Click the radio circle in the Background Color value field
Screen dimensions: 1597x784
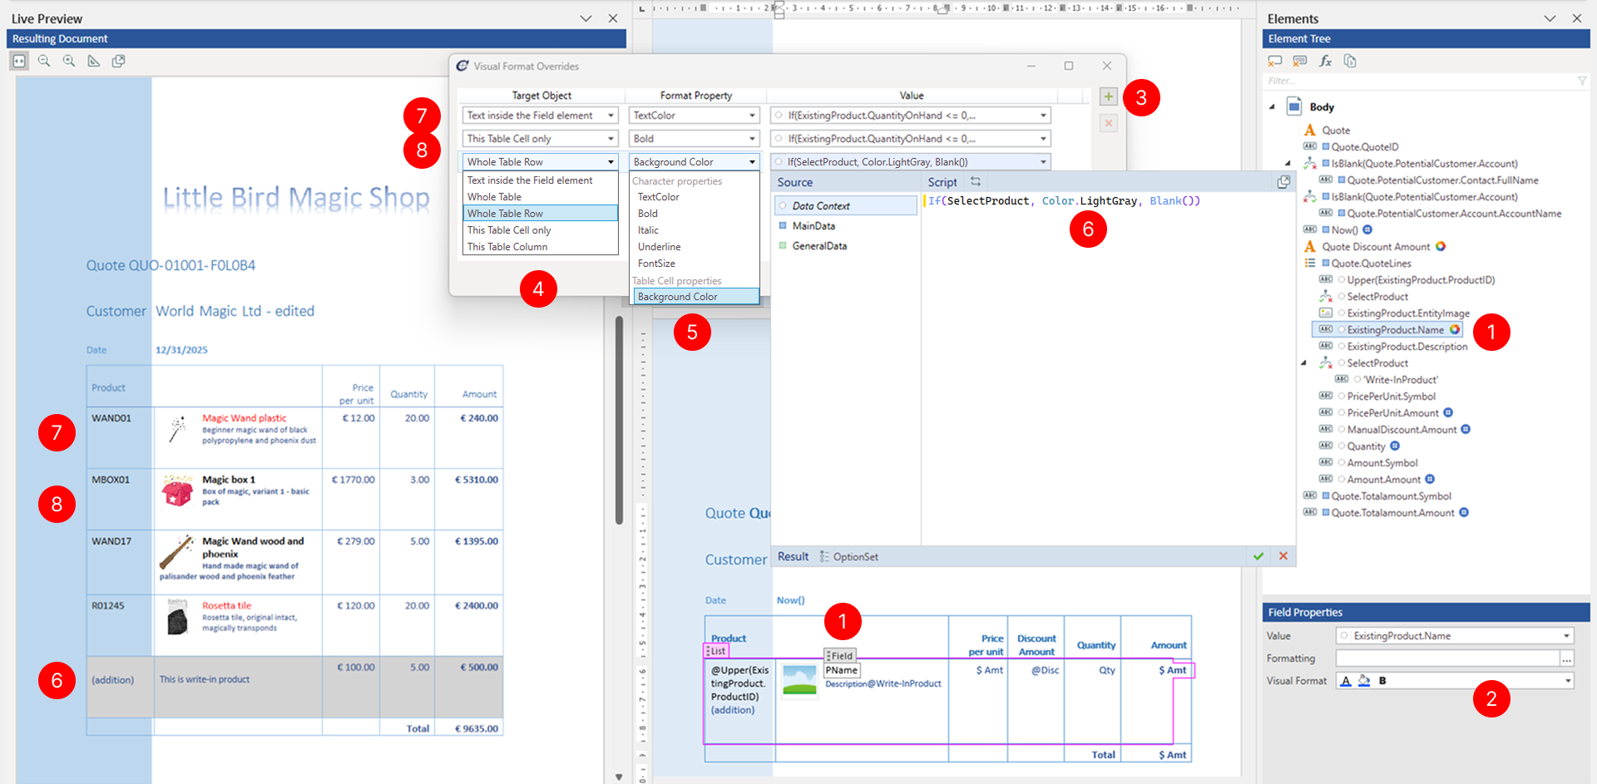tap(779, 162)
